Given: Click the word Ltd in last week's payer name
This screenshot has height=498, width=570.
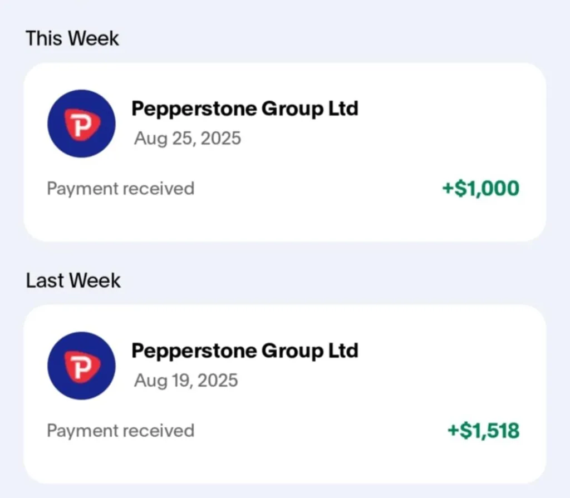Looking at the screenshot, I should pyautogui.click(x=343, y=351).
